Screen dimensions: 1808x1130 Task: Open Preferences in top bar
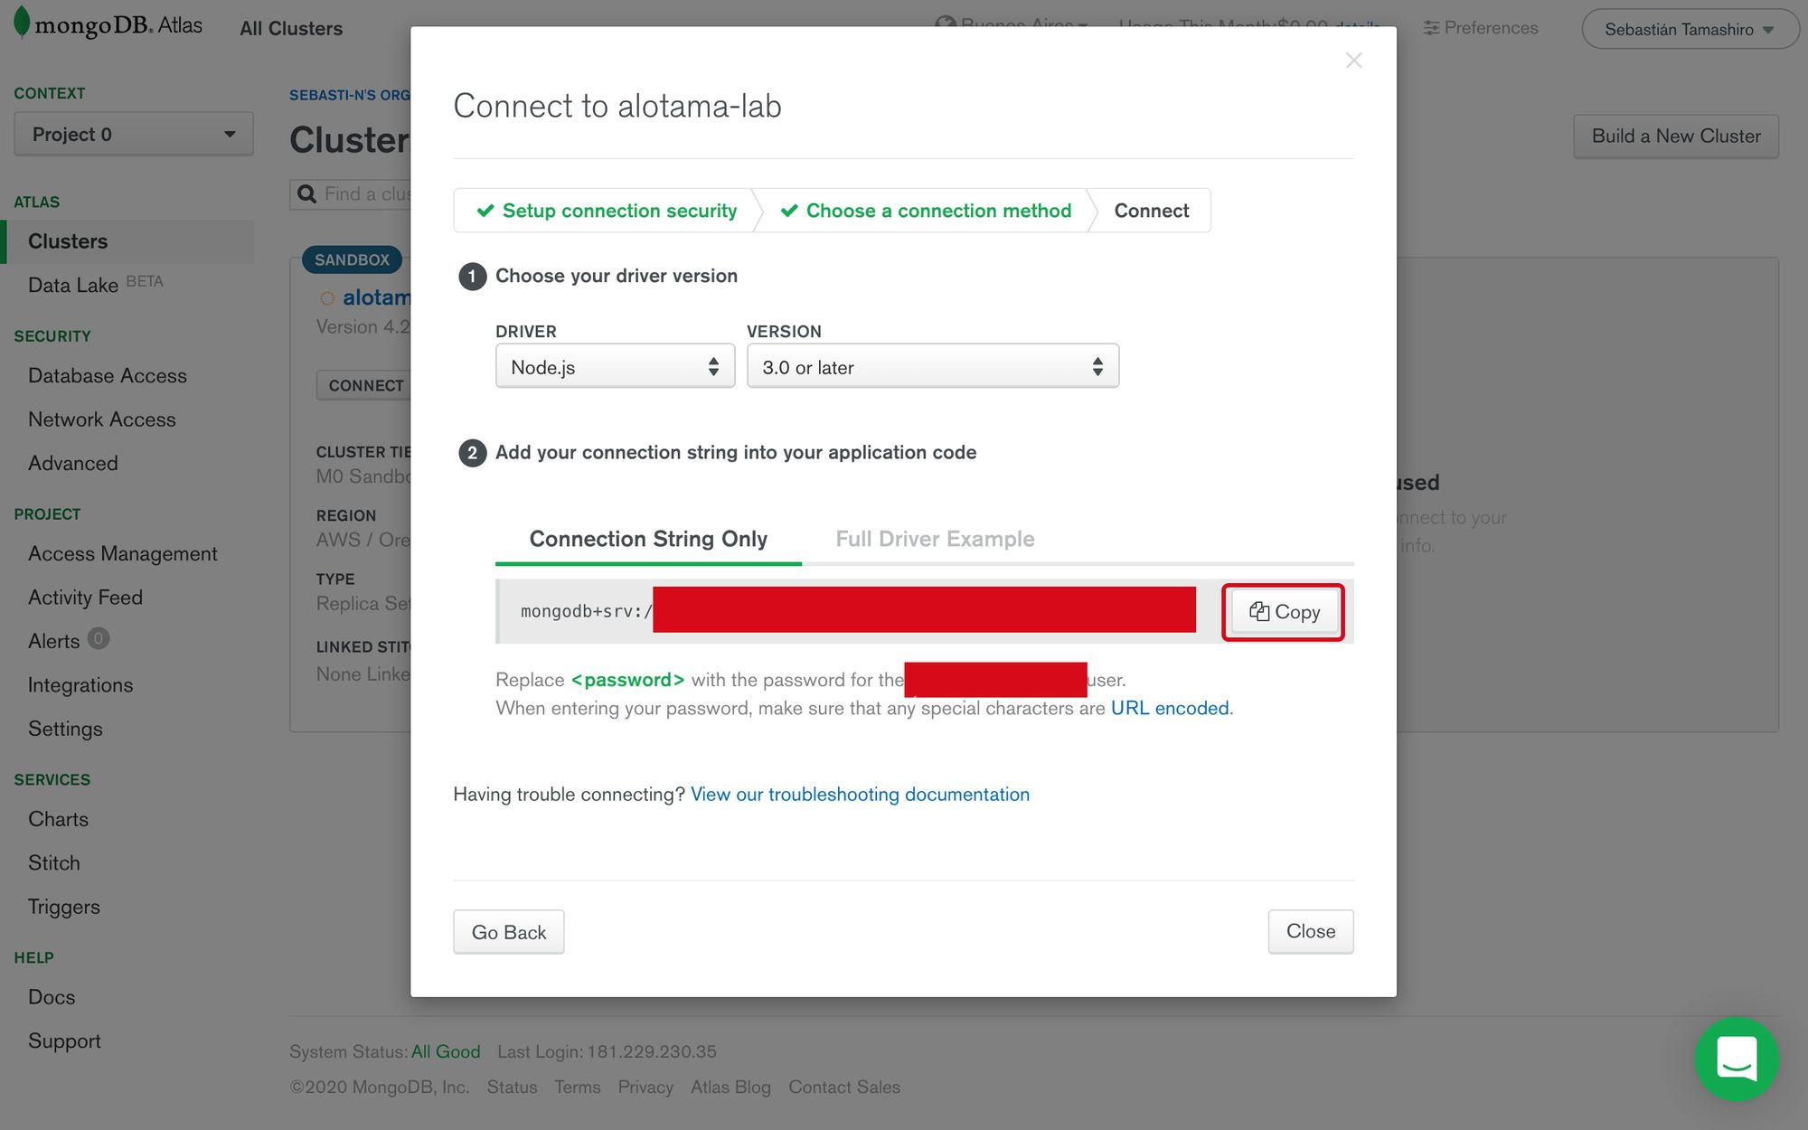pyautogui.click(x=1481, y=28)
